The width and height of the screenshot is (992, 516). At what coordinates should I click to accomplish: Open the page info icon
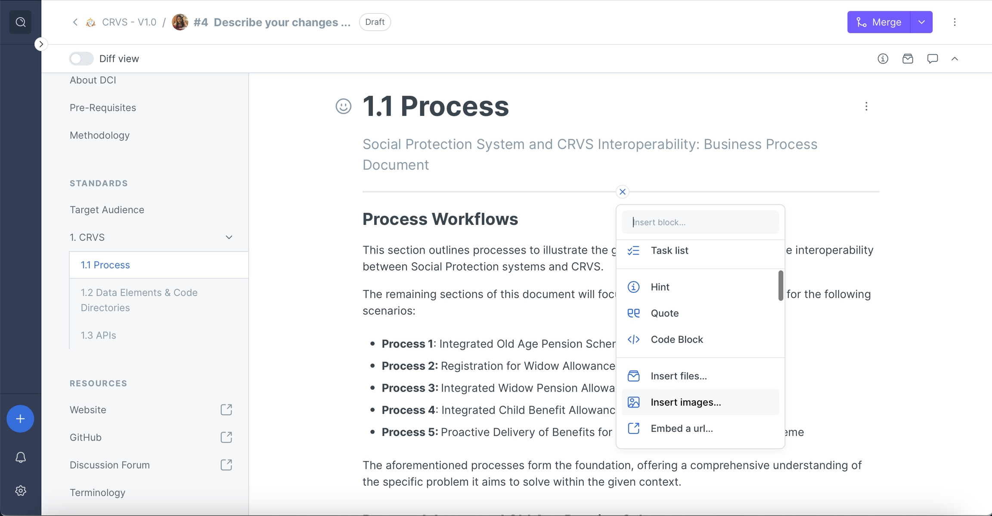click(883, 59)
